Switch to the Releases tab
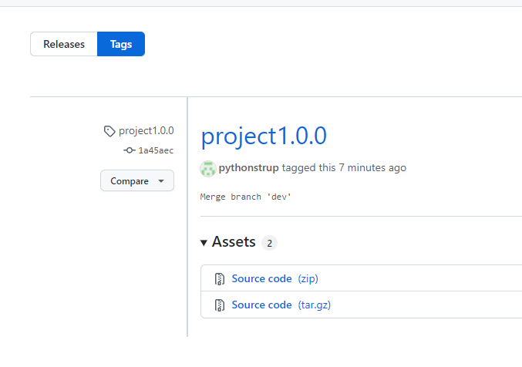The width and height of the screenshot is (522, 367). pos(64,44)
